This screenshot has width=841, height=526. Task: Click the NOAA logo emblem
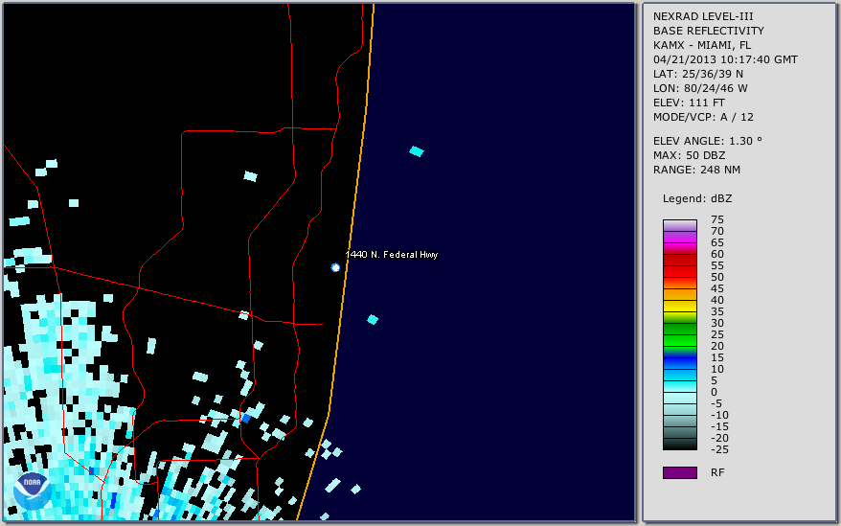pyautogui.click(x=33, y=492)
